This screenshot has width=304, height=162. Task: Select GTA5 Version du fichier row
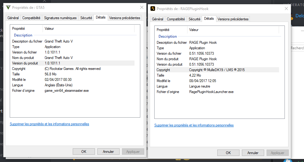[x=73, y=52]
